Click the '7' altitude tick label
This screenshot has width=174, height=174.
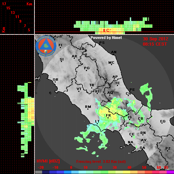click(x=25, y=26)
